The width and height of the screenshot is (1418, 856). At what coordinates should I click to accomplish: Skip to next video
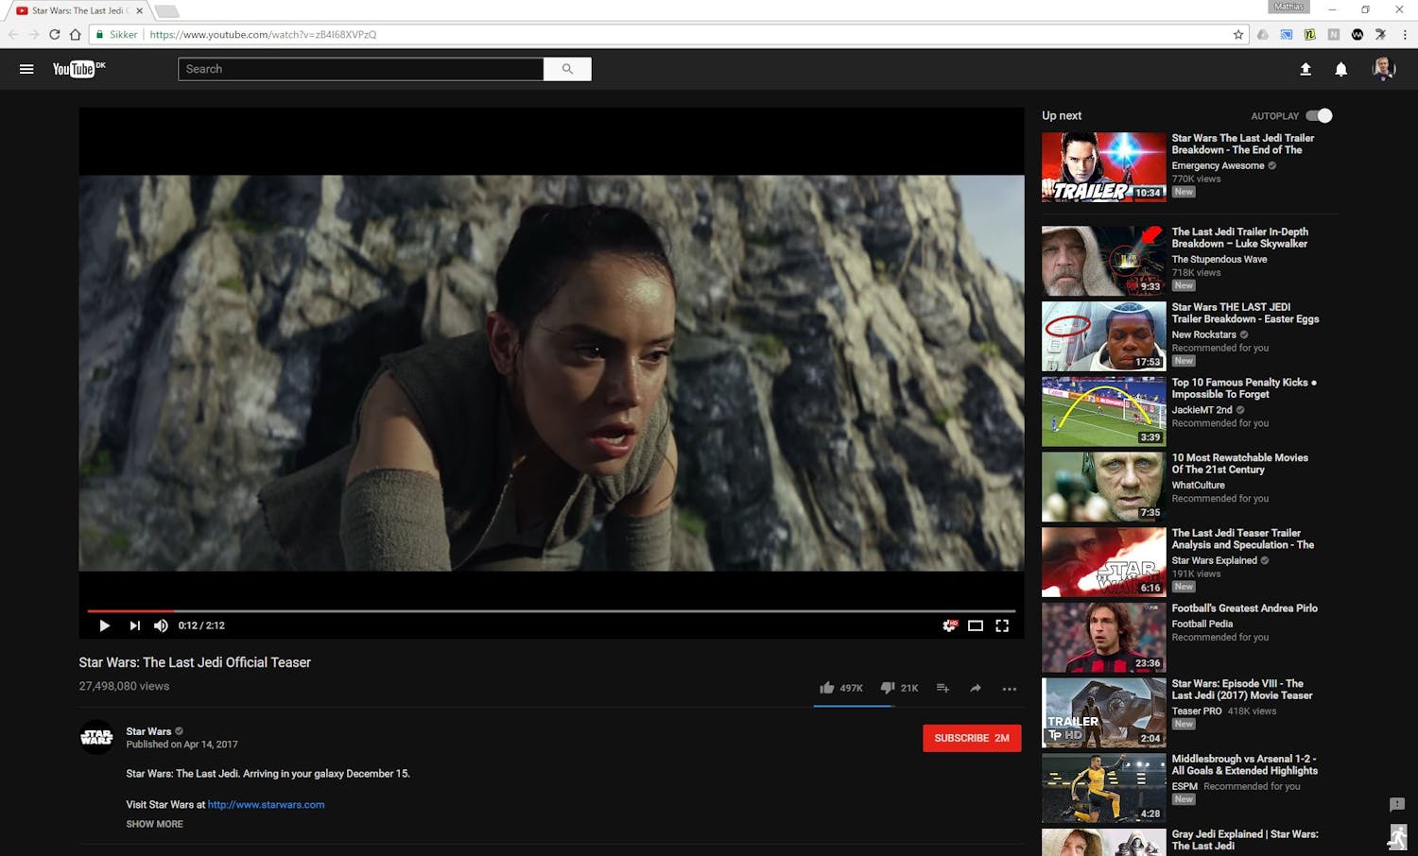point(134,625)
